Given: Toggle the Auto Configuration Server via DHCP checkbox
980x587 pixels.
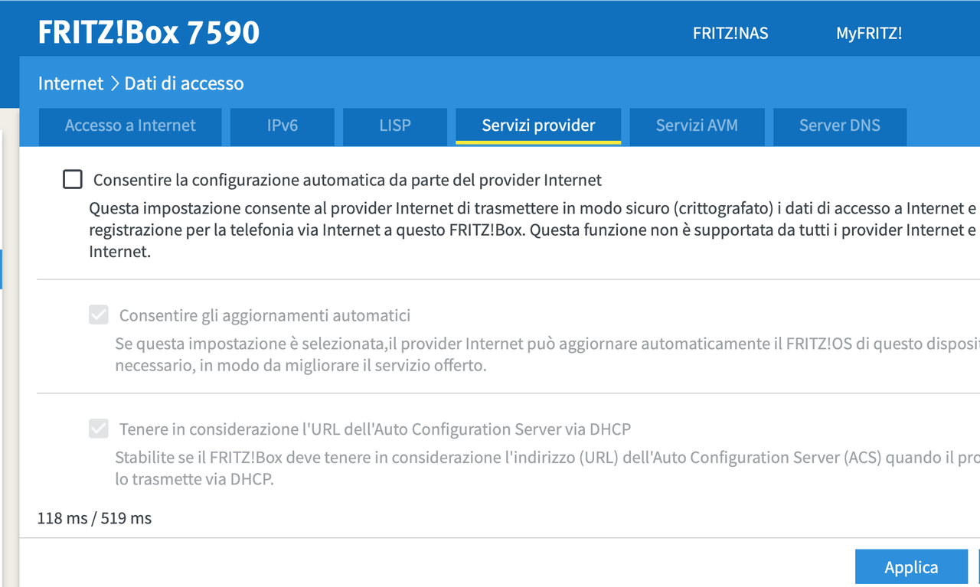Looking at the screenshot, I should (x=99, y=428).
